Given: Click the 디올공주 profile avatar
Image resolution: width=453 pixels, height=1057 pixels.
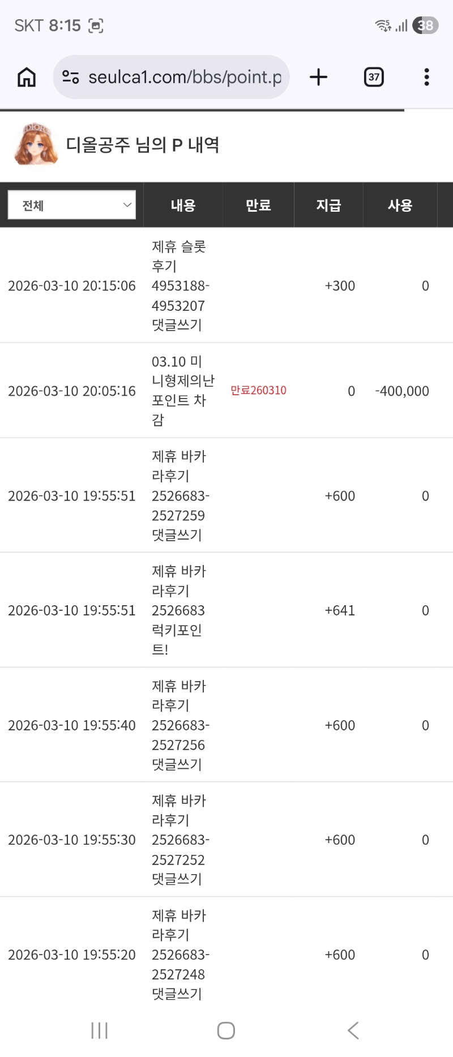Looking at the screenshot, I should pos(36,145).
